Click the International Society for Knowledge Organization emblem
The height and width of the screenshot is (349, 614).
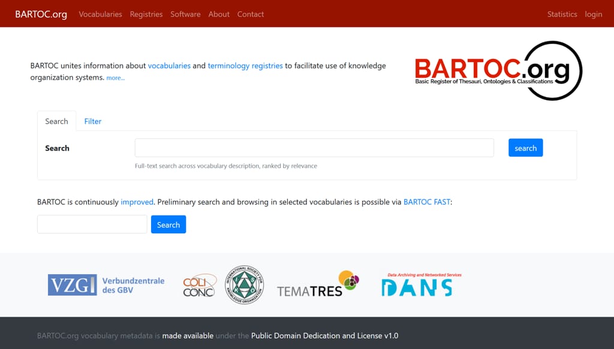point(245,285)
